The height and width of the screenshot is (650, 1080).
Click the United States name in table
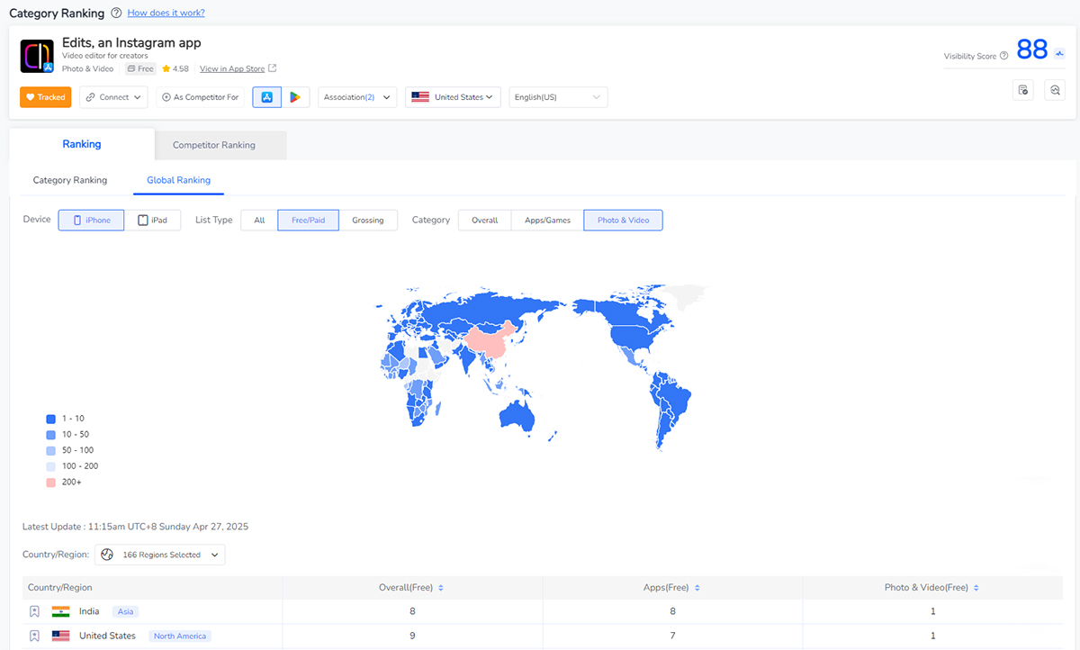tap(107, 636)
